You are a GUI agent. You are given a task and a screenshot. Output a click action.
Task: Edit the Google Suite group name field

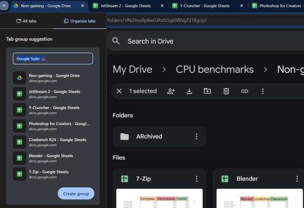point(53,59)
